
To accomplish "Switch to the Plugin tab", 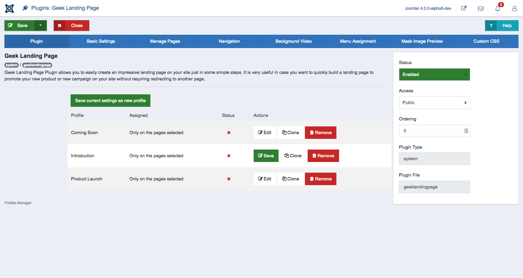I will (x=36, y=41).
